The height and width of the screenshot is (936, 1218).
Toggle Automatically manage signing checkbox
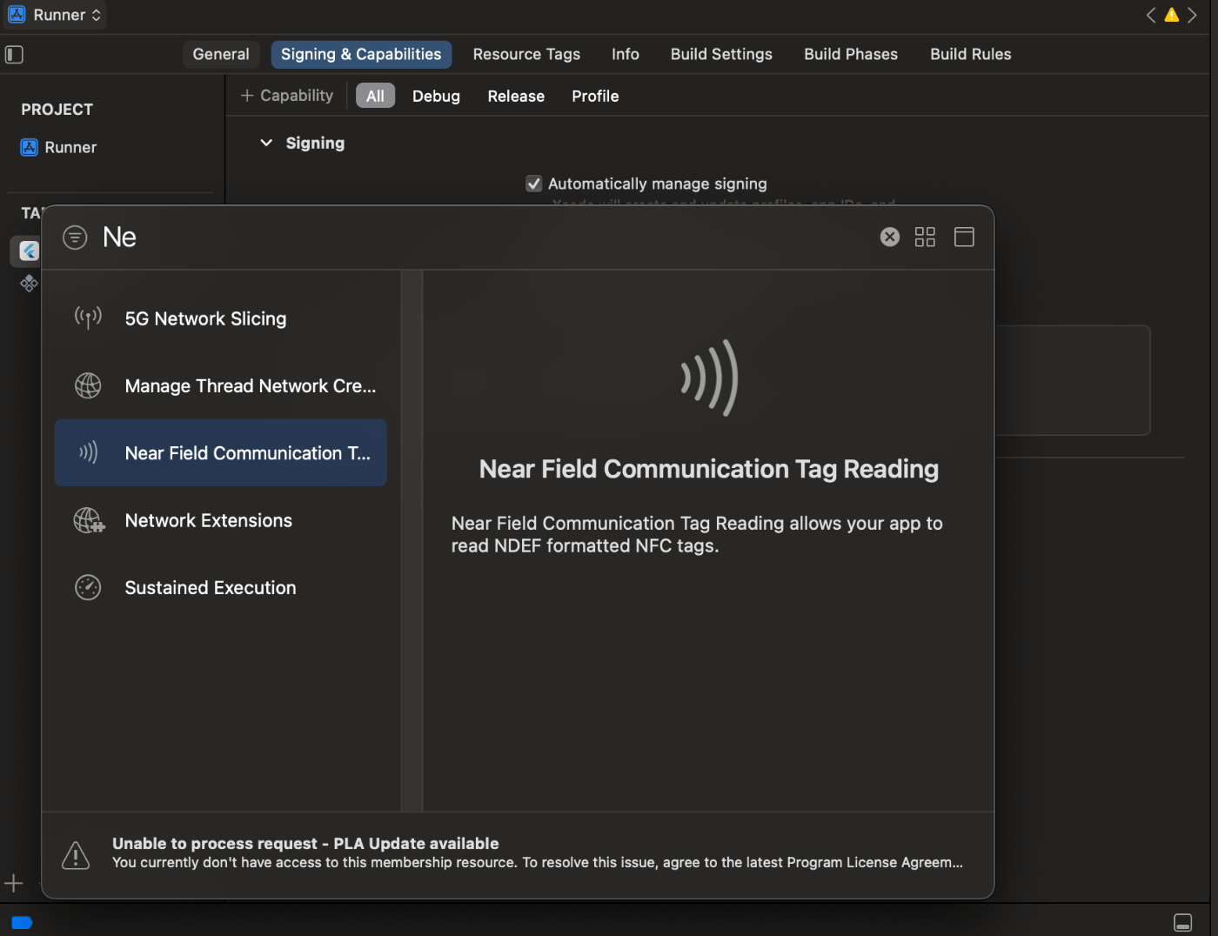tap(534, 184)
